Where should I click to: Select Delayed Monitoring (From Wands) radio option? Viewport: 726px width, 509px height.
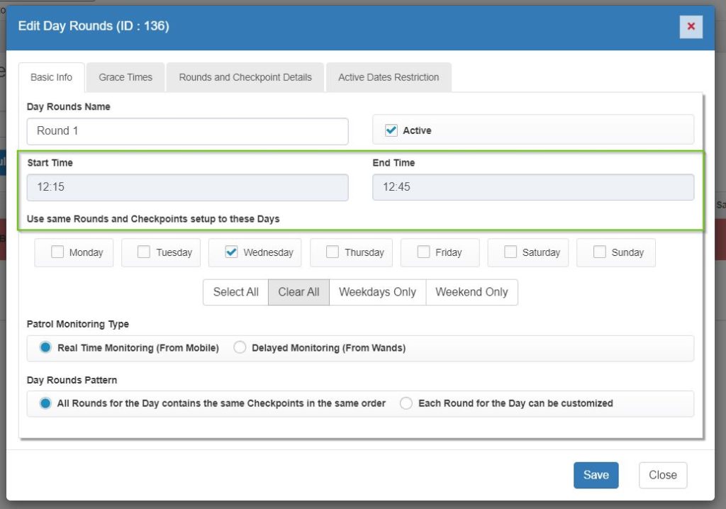[x=240, y=348]
